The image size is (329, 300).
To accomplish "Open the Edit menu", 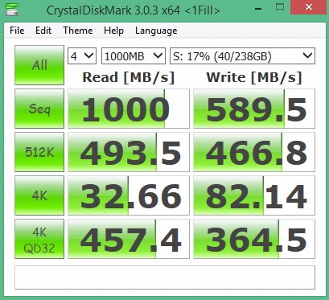I will 43,31.
